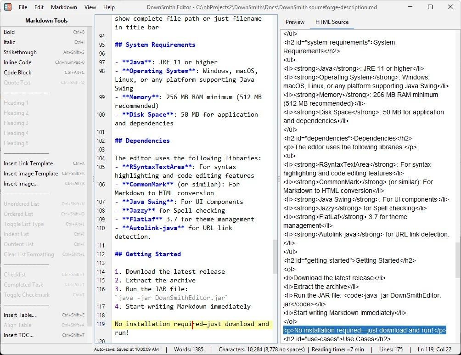
Task: Click line number 105 in the gutter
Action: click(101, 167)
